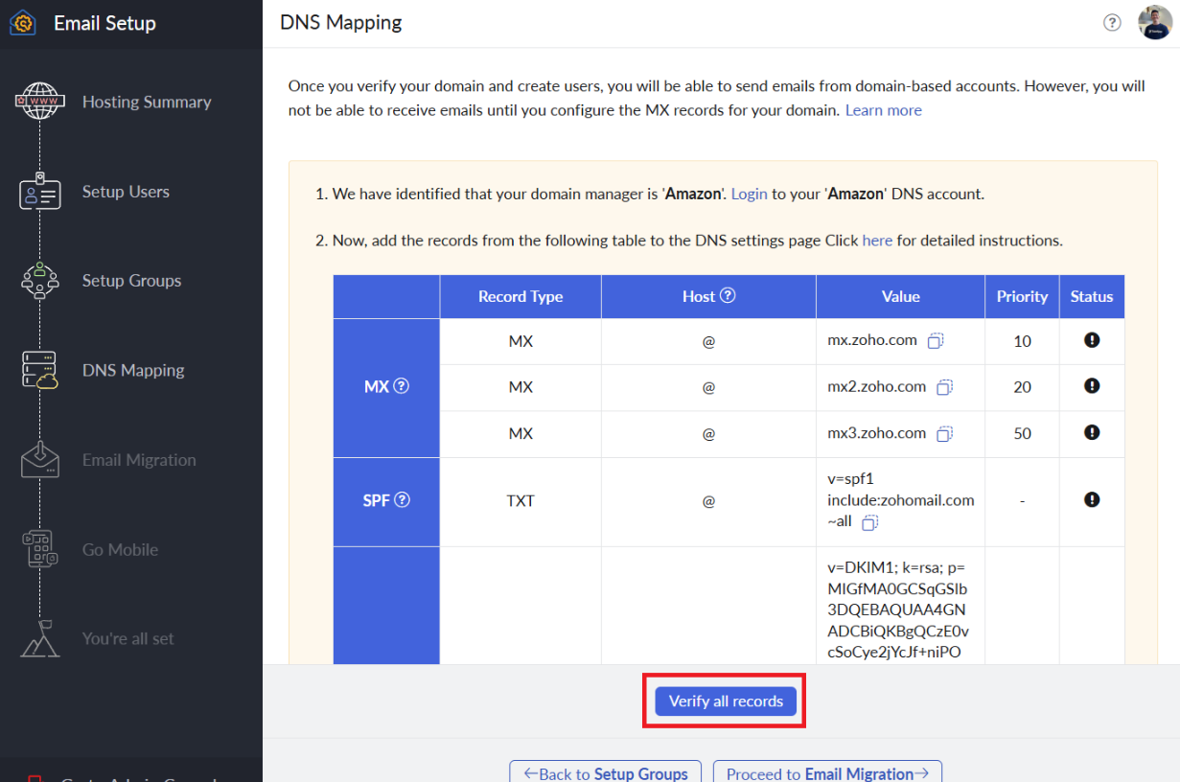Click the mx3.zoho.com value text

[876, 433]
